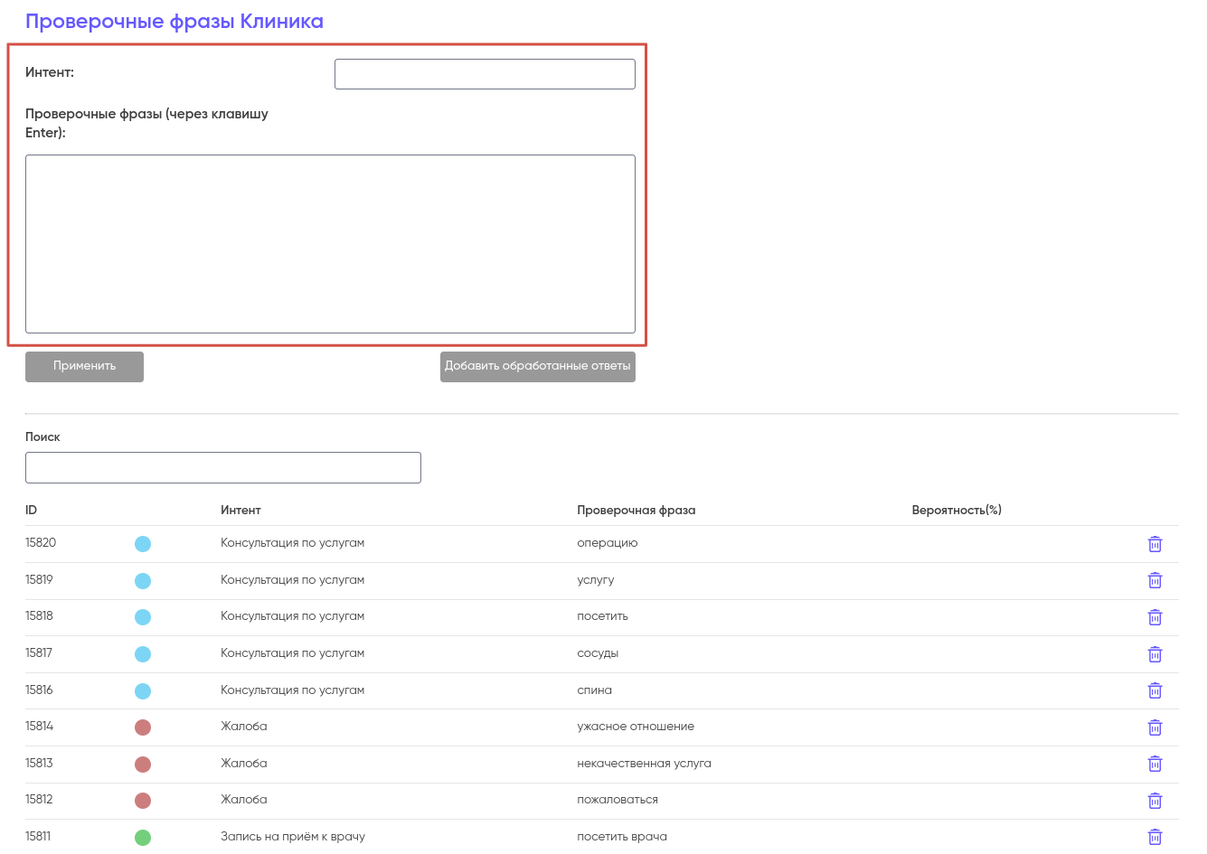Screen dimensions: 1207x854
Task: Click trash icon for row 15816
Action: click(1155, 690)
